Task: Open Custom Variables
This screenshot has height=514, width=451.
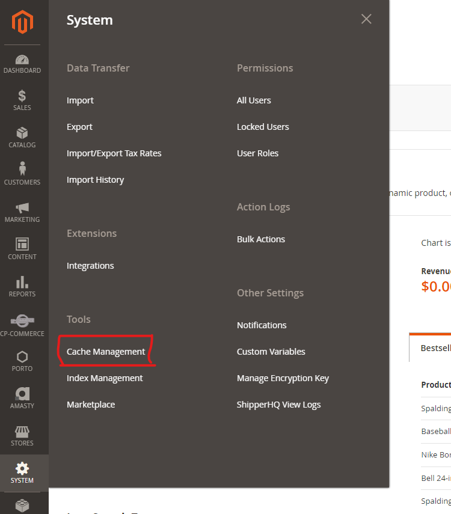Action: click(x=271, y=352)
